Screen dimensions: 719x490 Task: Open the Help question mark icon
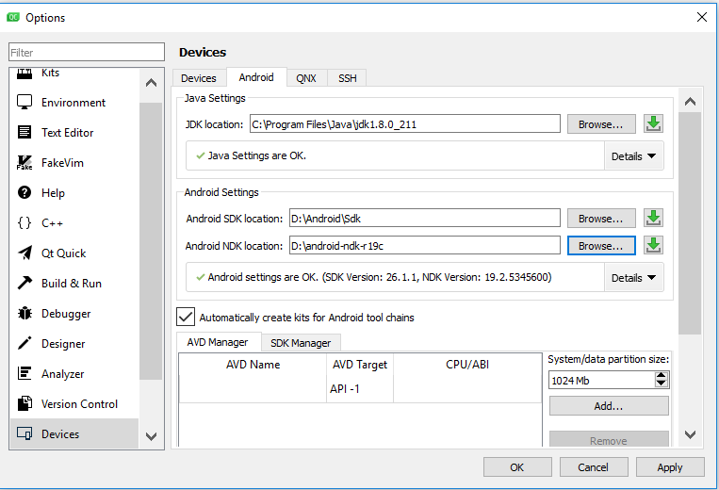click(25, 193)
